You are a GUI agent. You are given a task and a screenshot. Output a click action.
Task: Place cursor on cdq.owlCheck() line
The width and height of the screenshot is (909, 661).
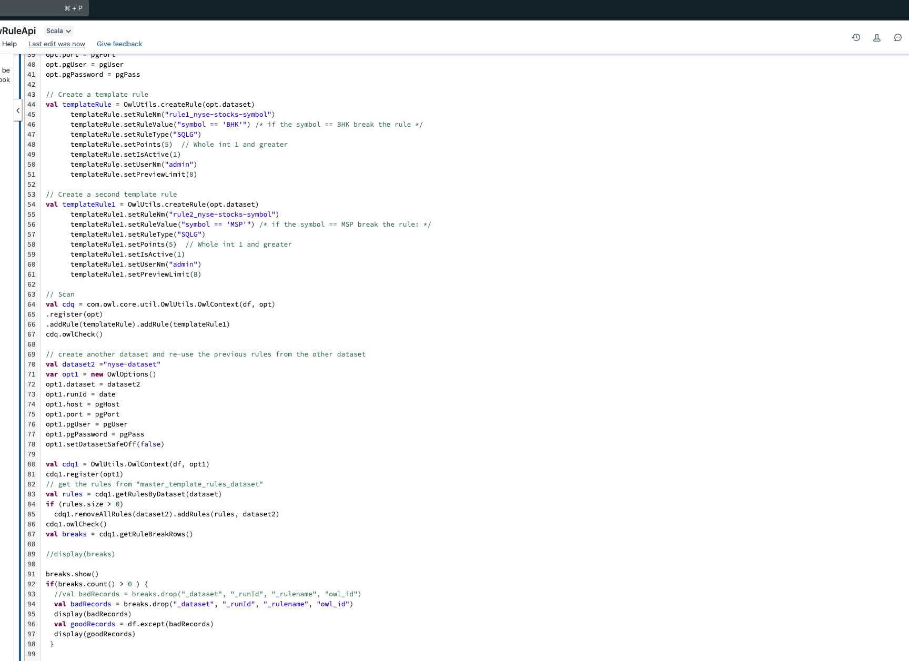coord(74,334)
